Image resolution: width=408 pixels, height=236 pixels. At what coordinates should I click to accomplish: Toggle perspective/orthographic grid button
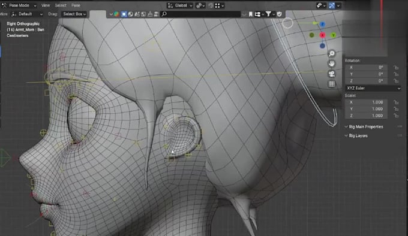pyautogui.click(x=331, y=84)
